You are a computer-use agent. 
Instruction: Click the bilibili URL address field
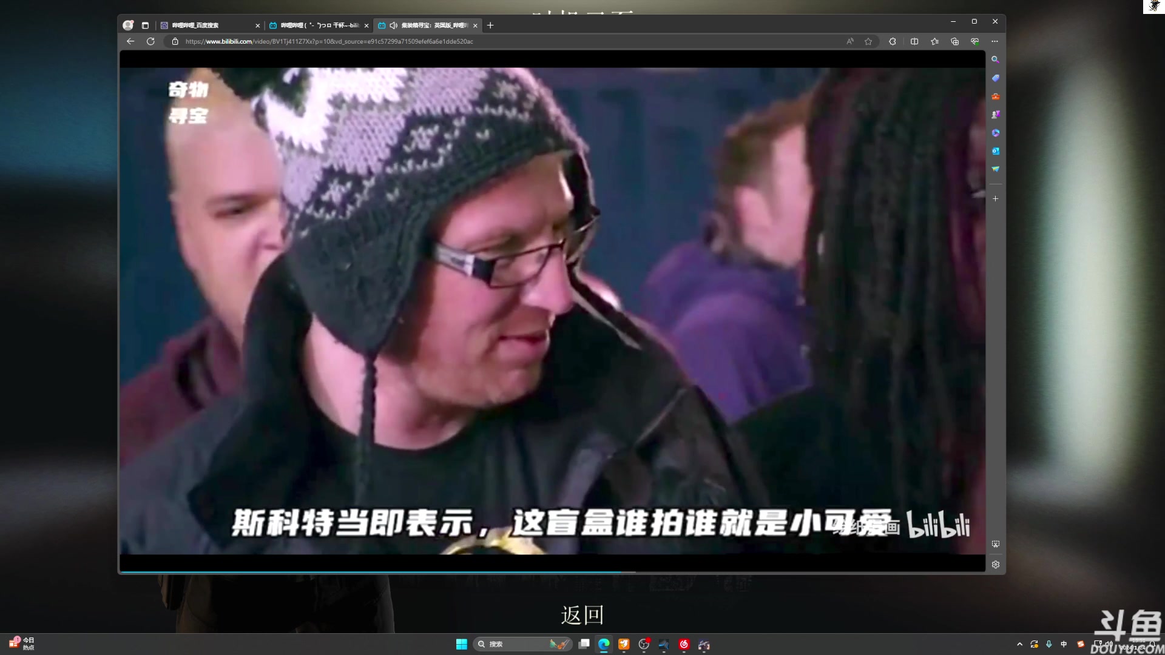point(425,41)
